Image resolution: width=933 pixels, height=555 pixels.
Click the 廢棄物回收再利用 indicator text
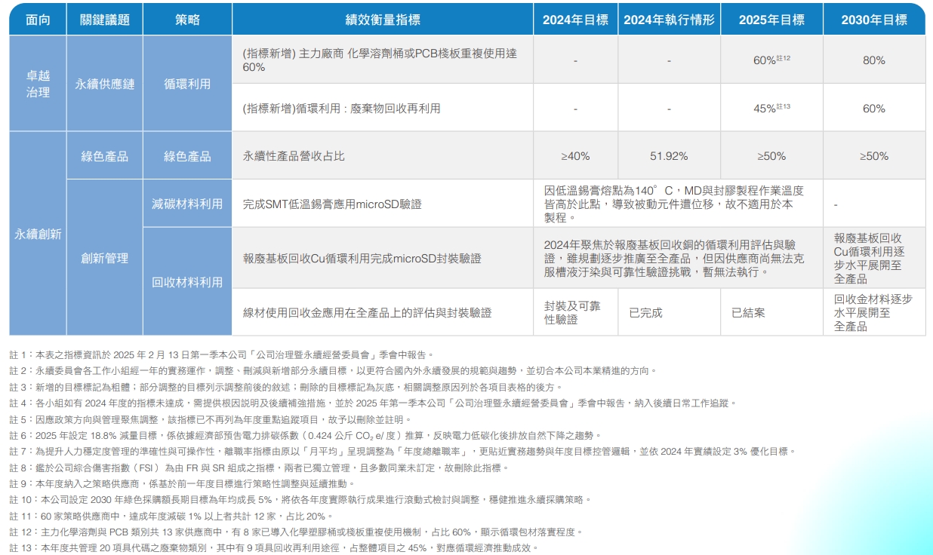(341, 108)
